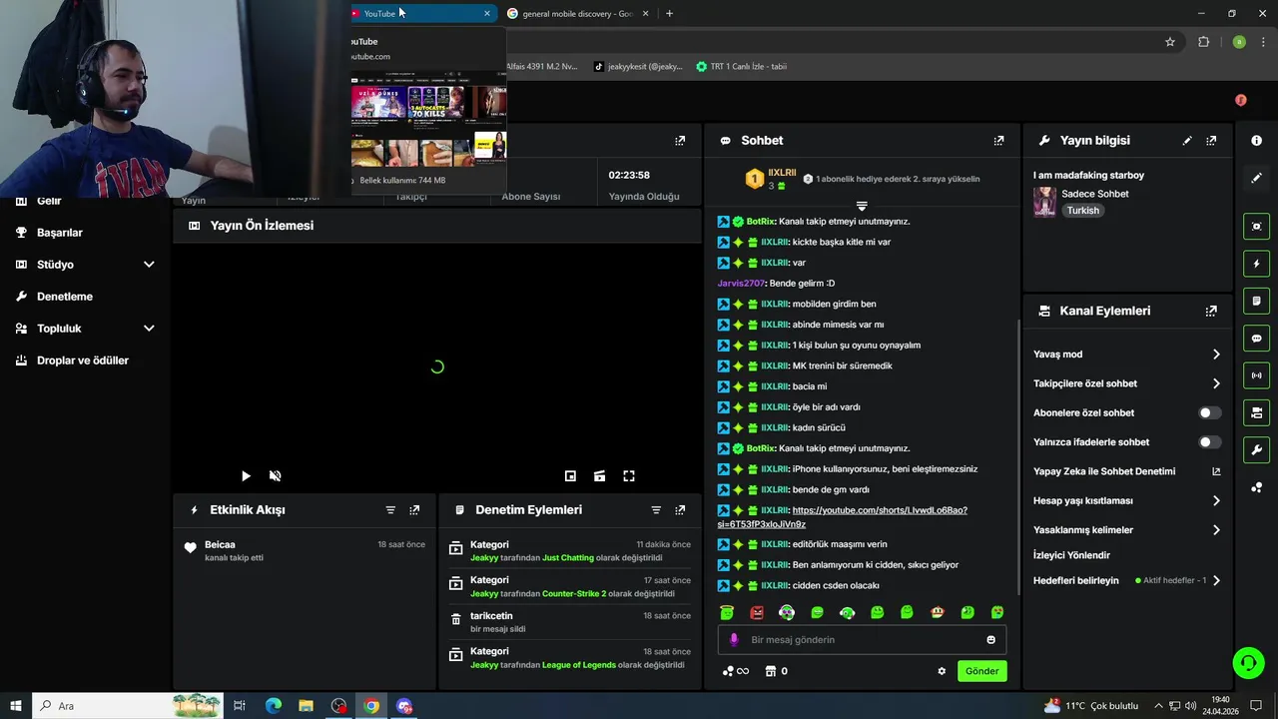Open chat settings gear
The height and width of the screenshot is (719, 1278).
(942, 671)
